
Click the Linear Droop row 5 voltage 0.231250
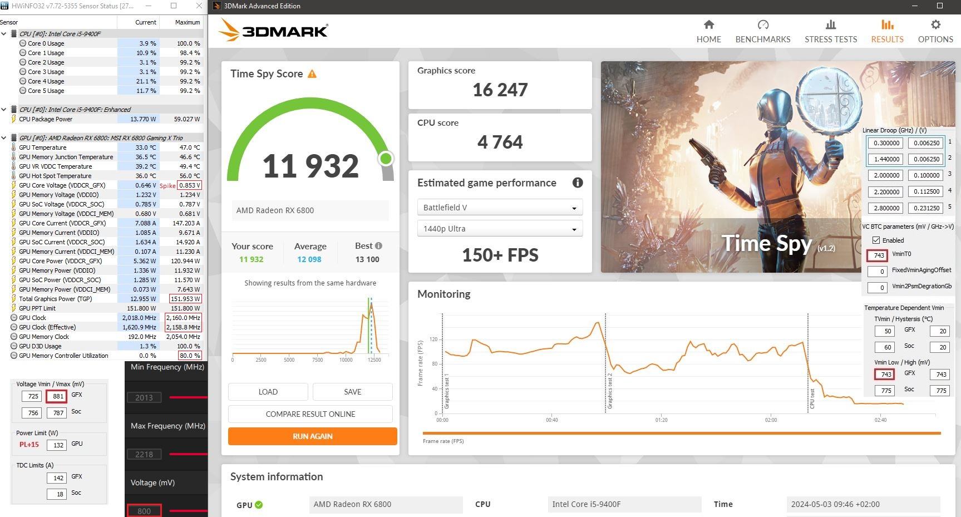point(926,208)
